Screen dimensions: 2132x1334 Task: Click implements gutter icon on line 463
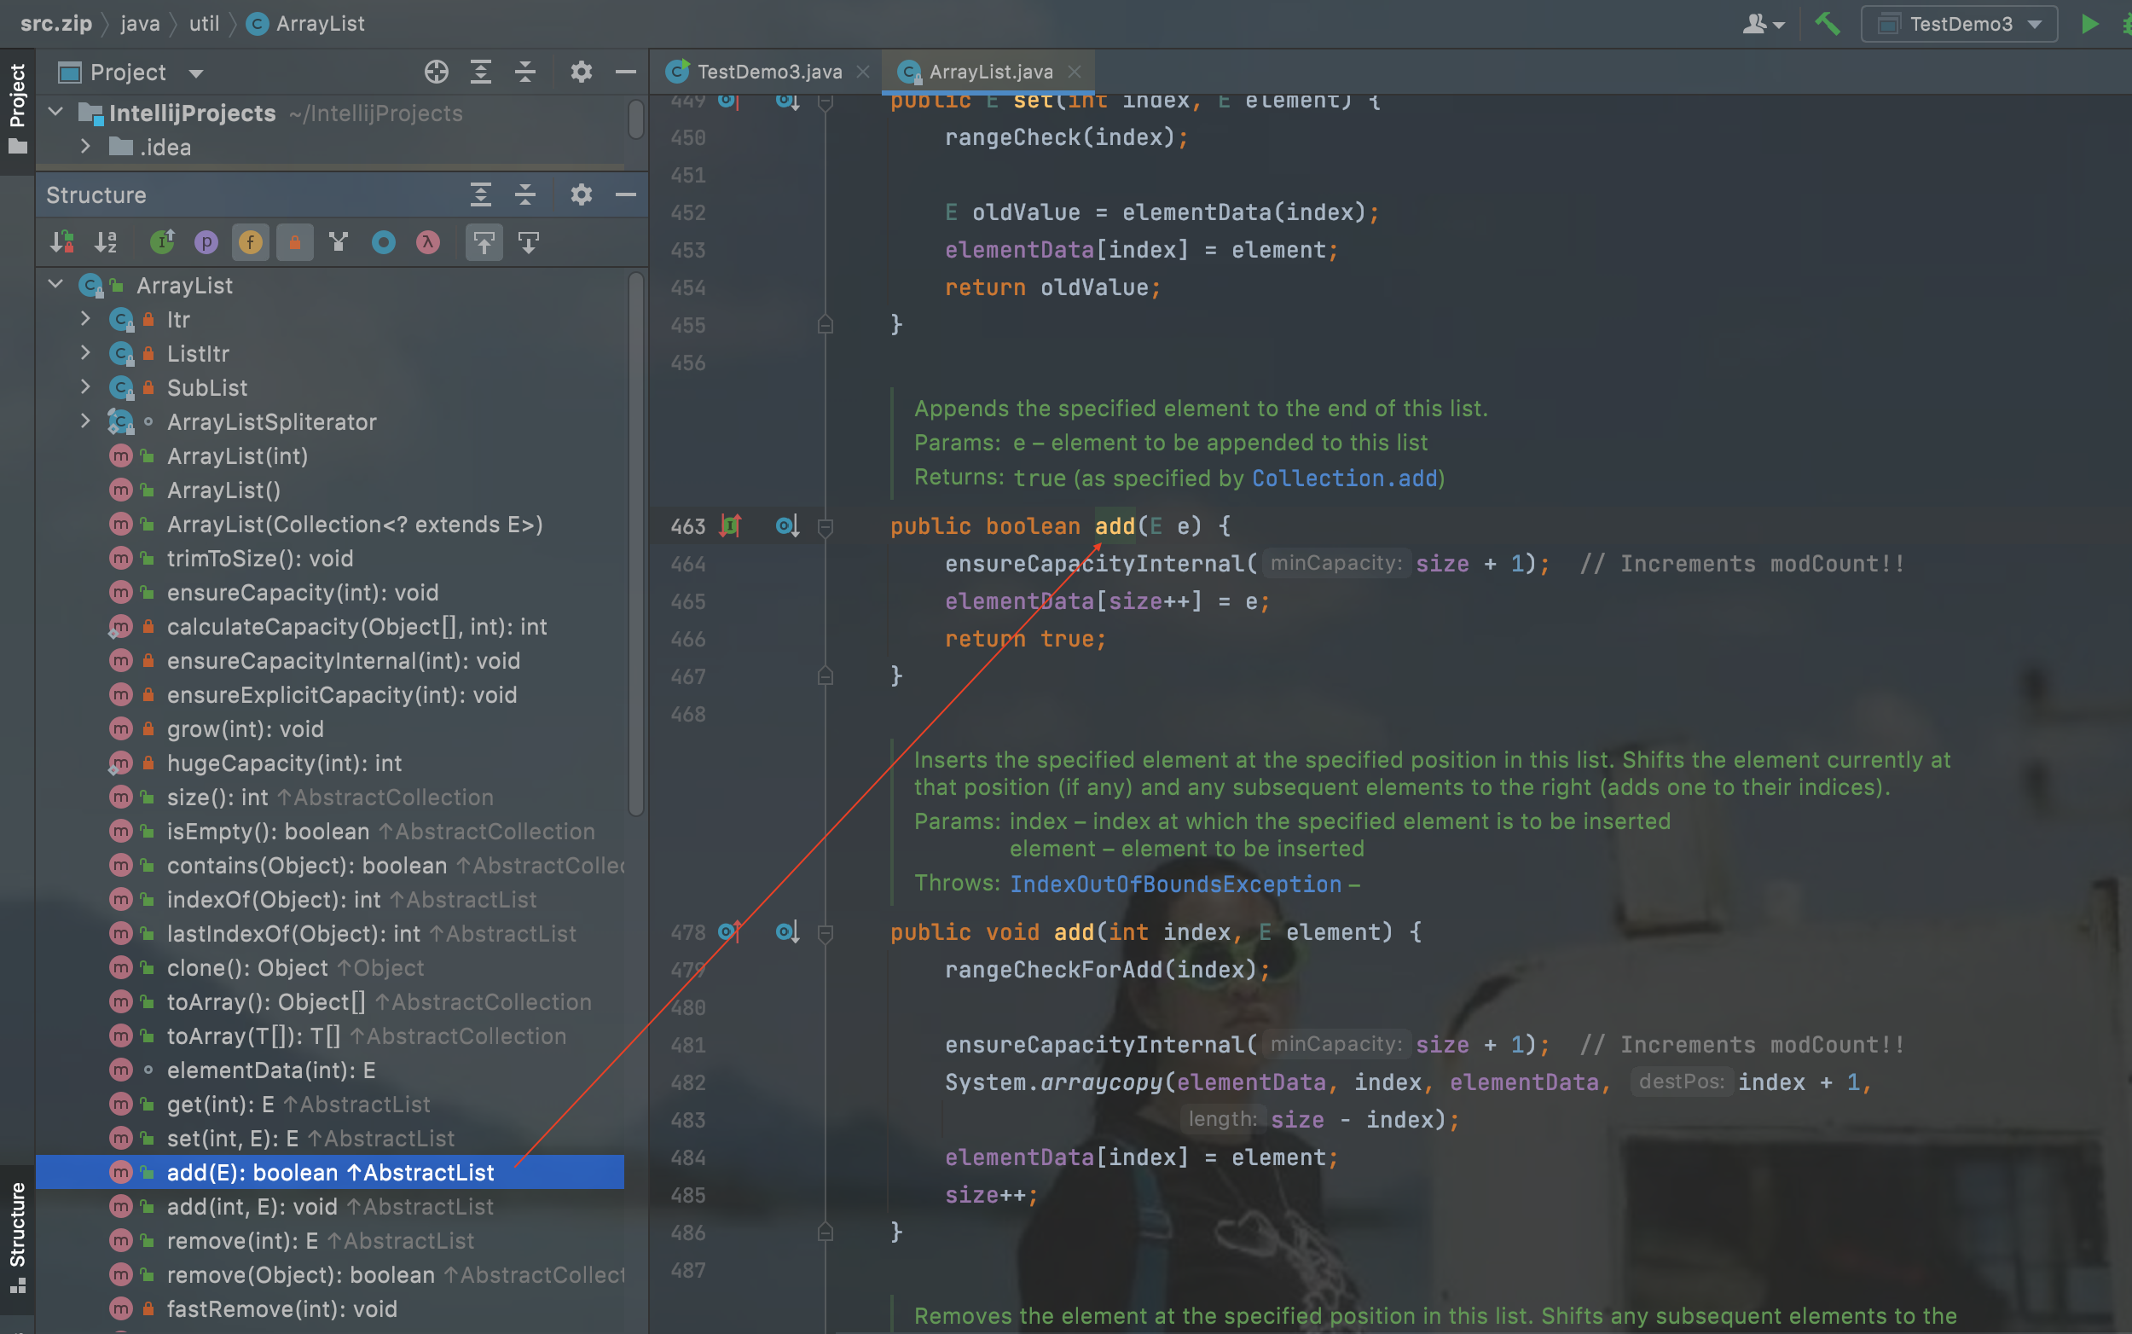(730, 525)
